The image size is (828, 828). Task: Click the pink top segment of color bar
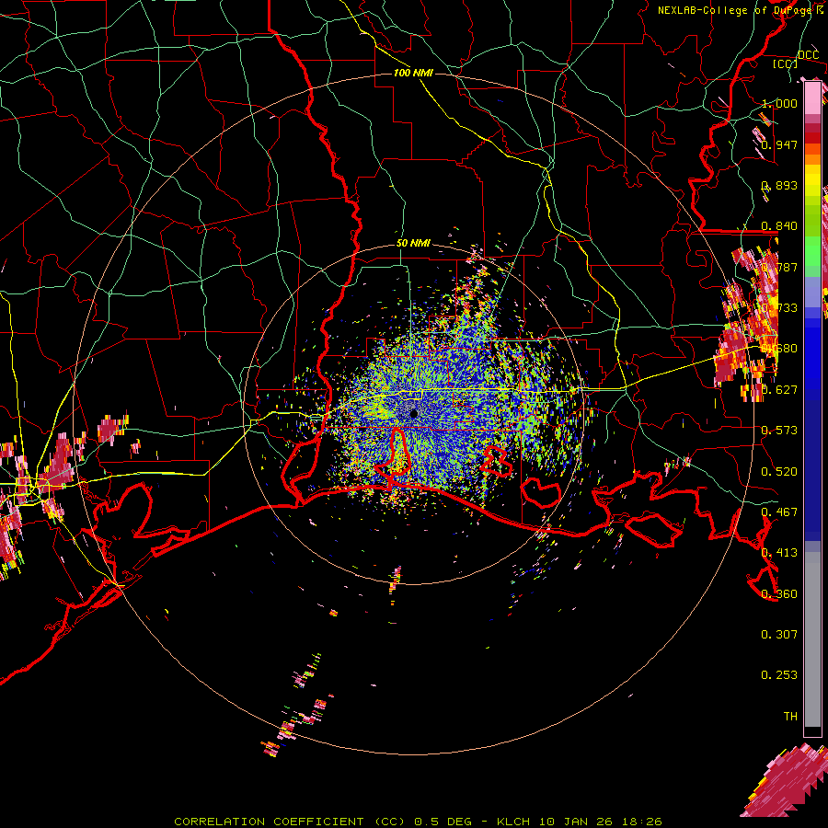(x=812, y=98)
